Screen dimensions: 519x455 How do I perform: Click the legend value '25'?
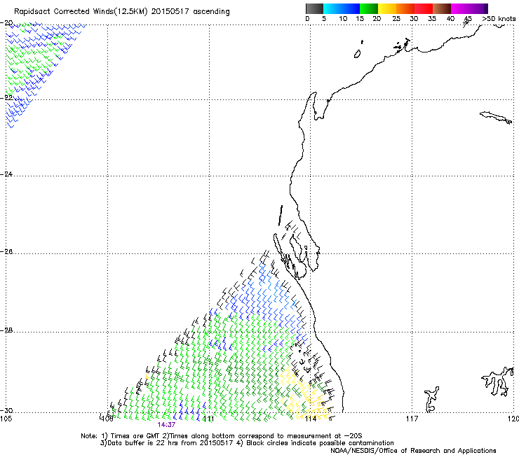396,19
